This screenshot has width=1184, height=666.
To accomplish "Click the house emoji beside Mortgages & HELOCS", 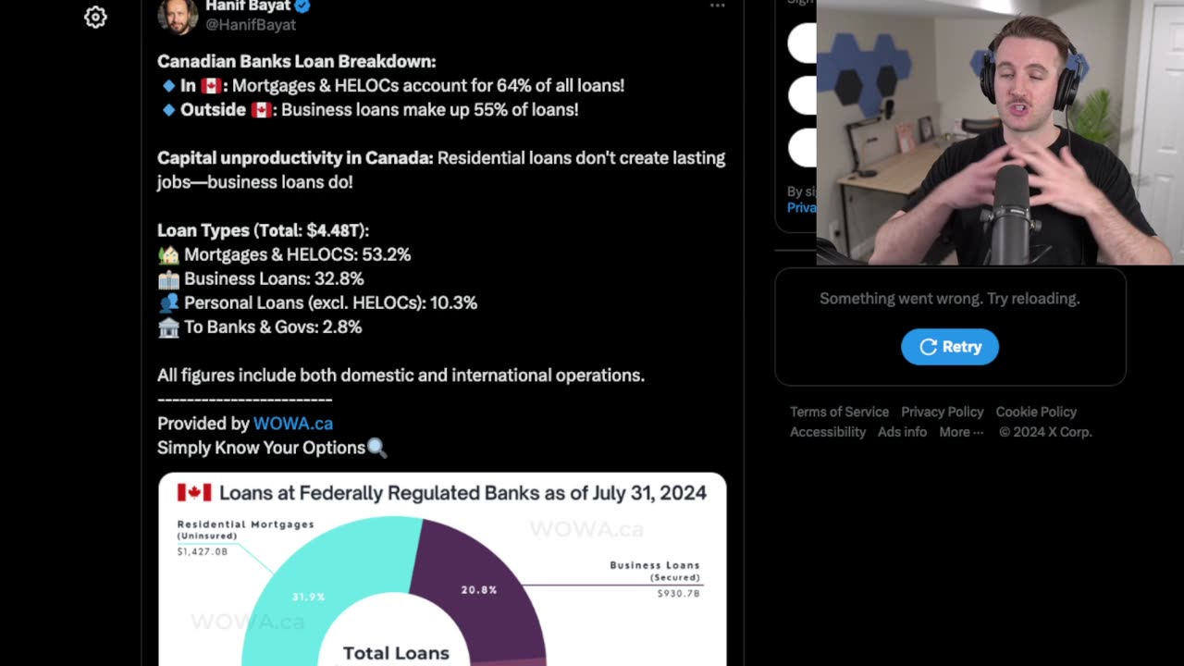I will [x=168, y=254].
